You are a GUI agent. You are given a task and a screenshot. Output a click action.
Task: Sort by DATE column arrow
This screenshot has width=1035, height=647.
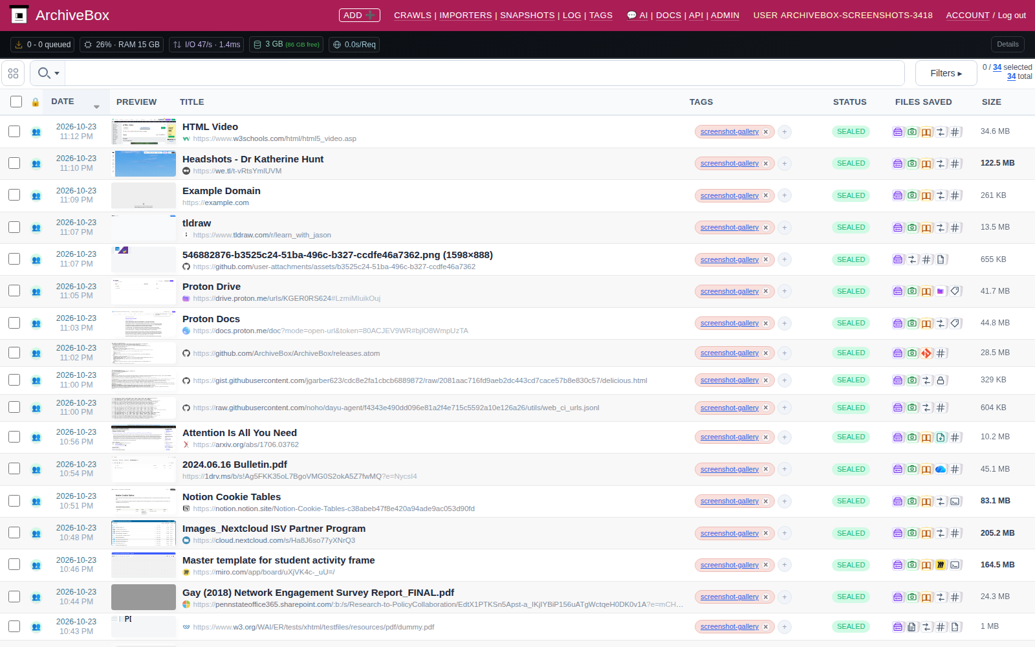[x=96, y=107]
